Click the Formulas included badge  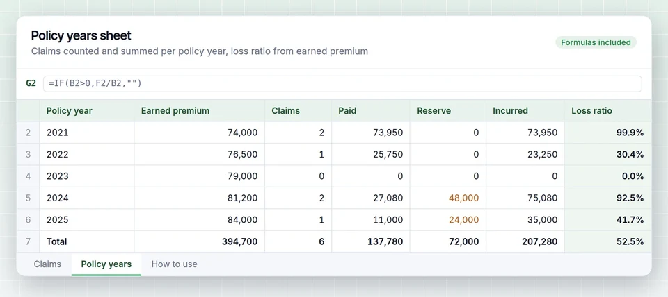[x=596, y=42]
